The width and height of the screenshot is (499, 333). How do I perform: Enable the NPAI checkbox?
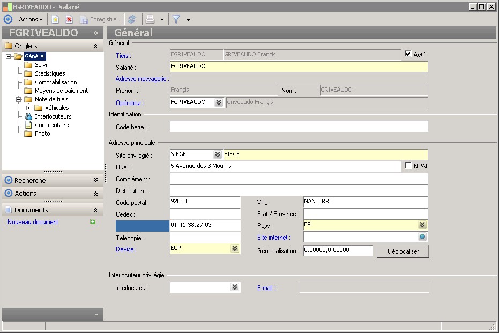(408, 166)
